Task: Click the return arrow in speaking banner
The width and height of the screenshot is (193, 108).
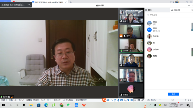Action: click(29, 5)
